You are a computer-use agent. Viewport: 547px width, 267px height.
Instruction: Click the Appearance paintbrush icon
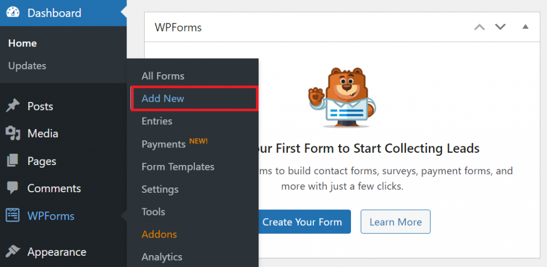pyautogui.click(x=13, y=252)
